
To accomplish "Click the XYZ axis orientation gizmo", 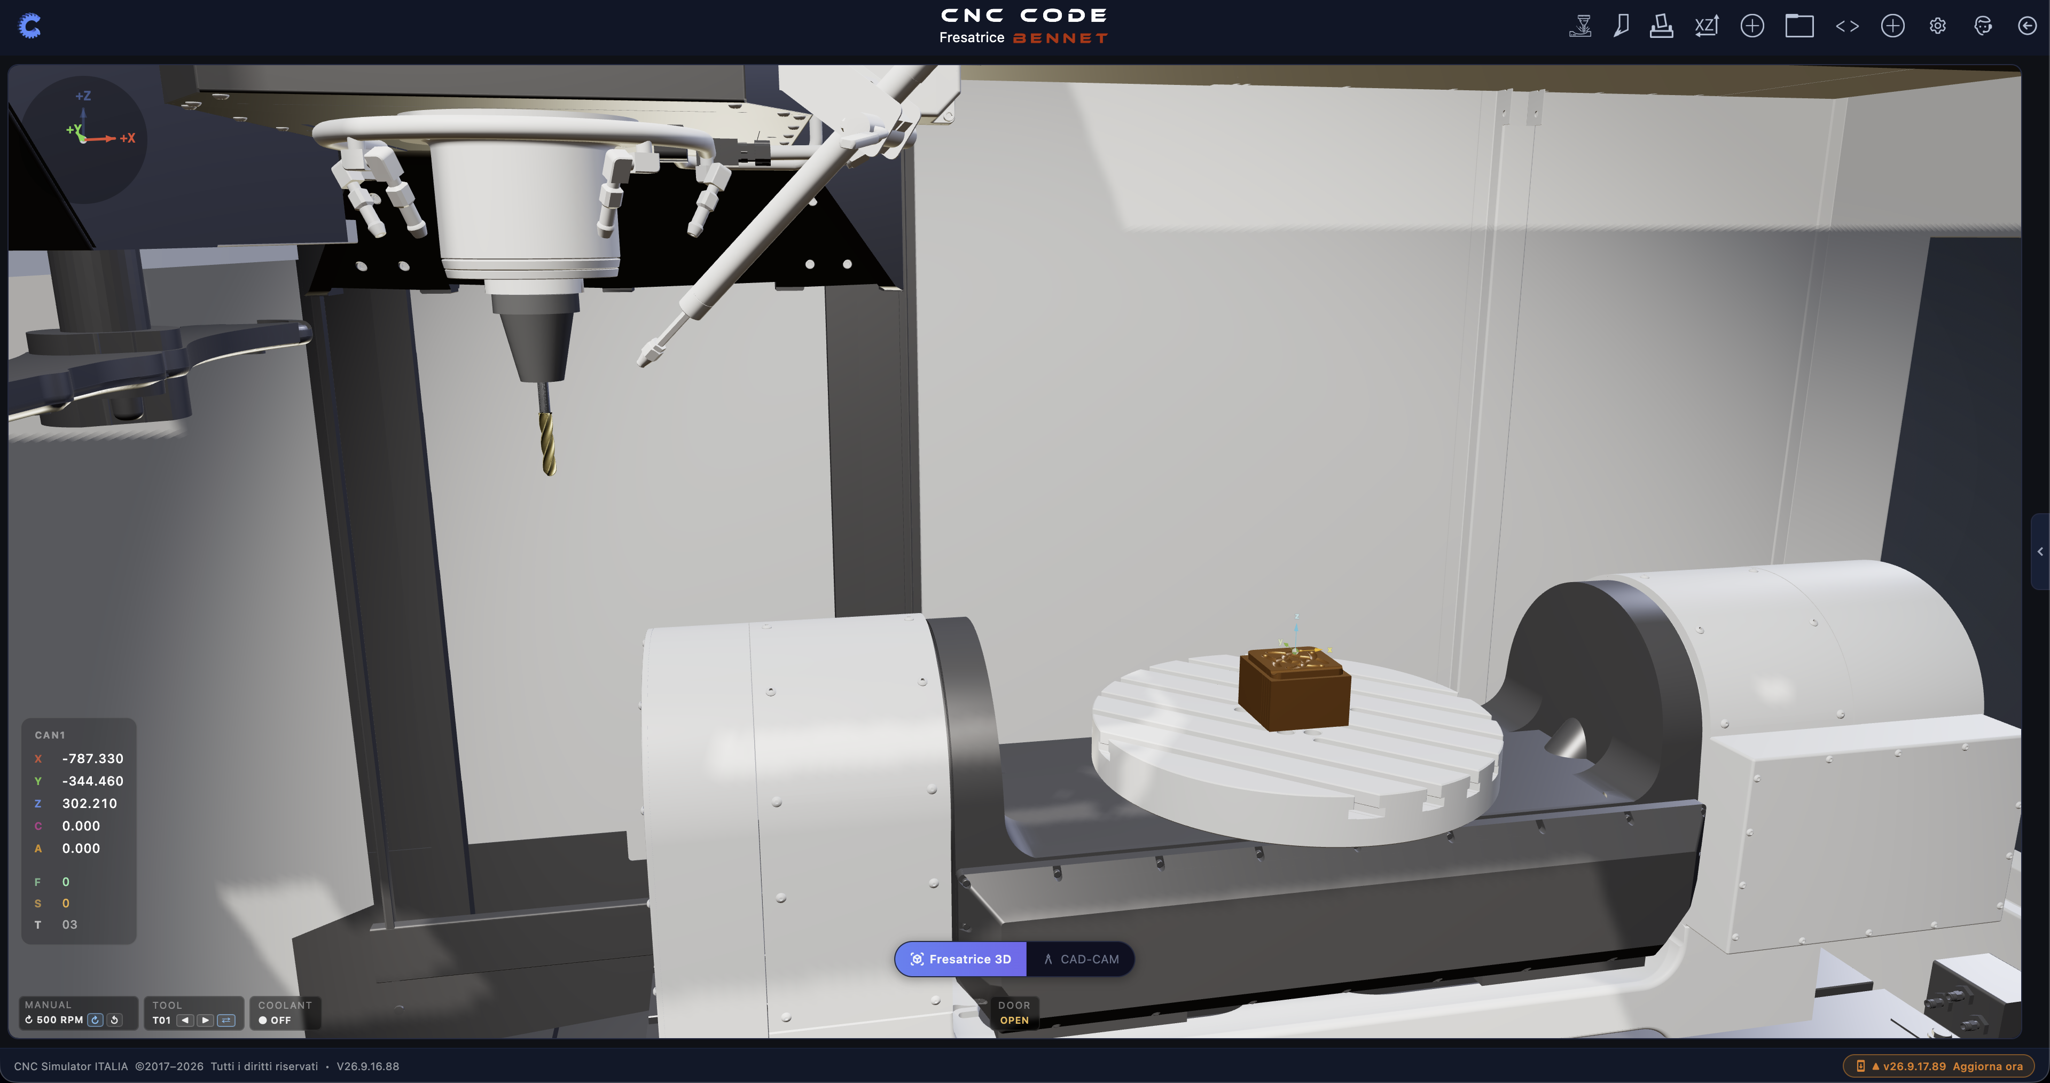I will (83, 139).
